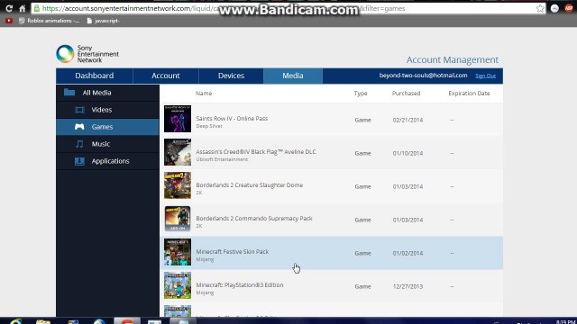Click the Sony Entertainment Network logo

(87, 54)
